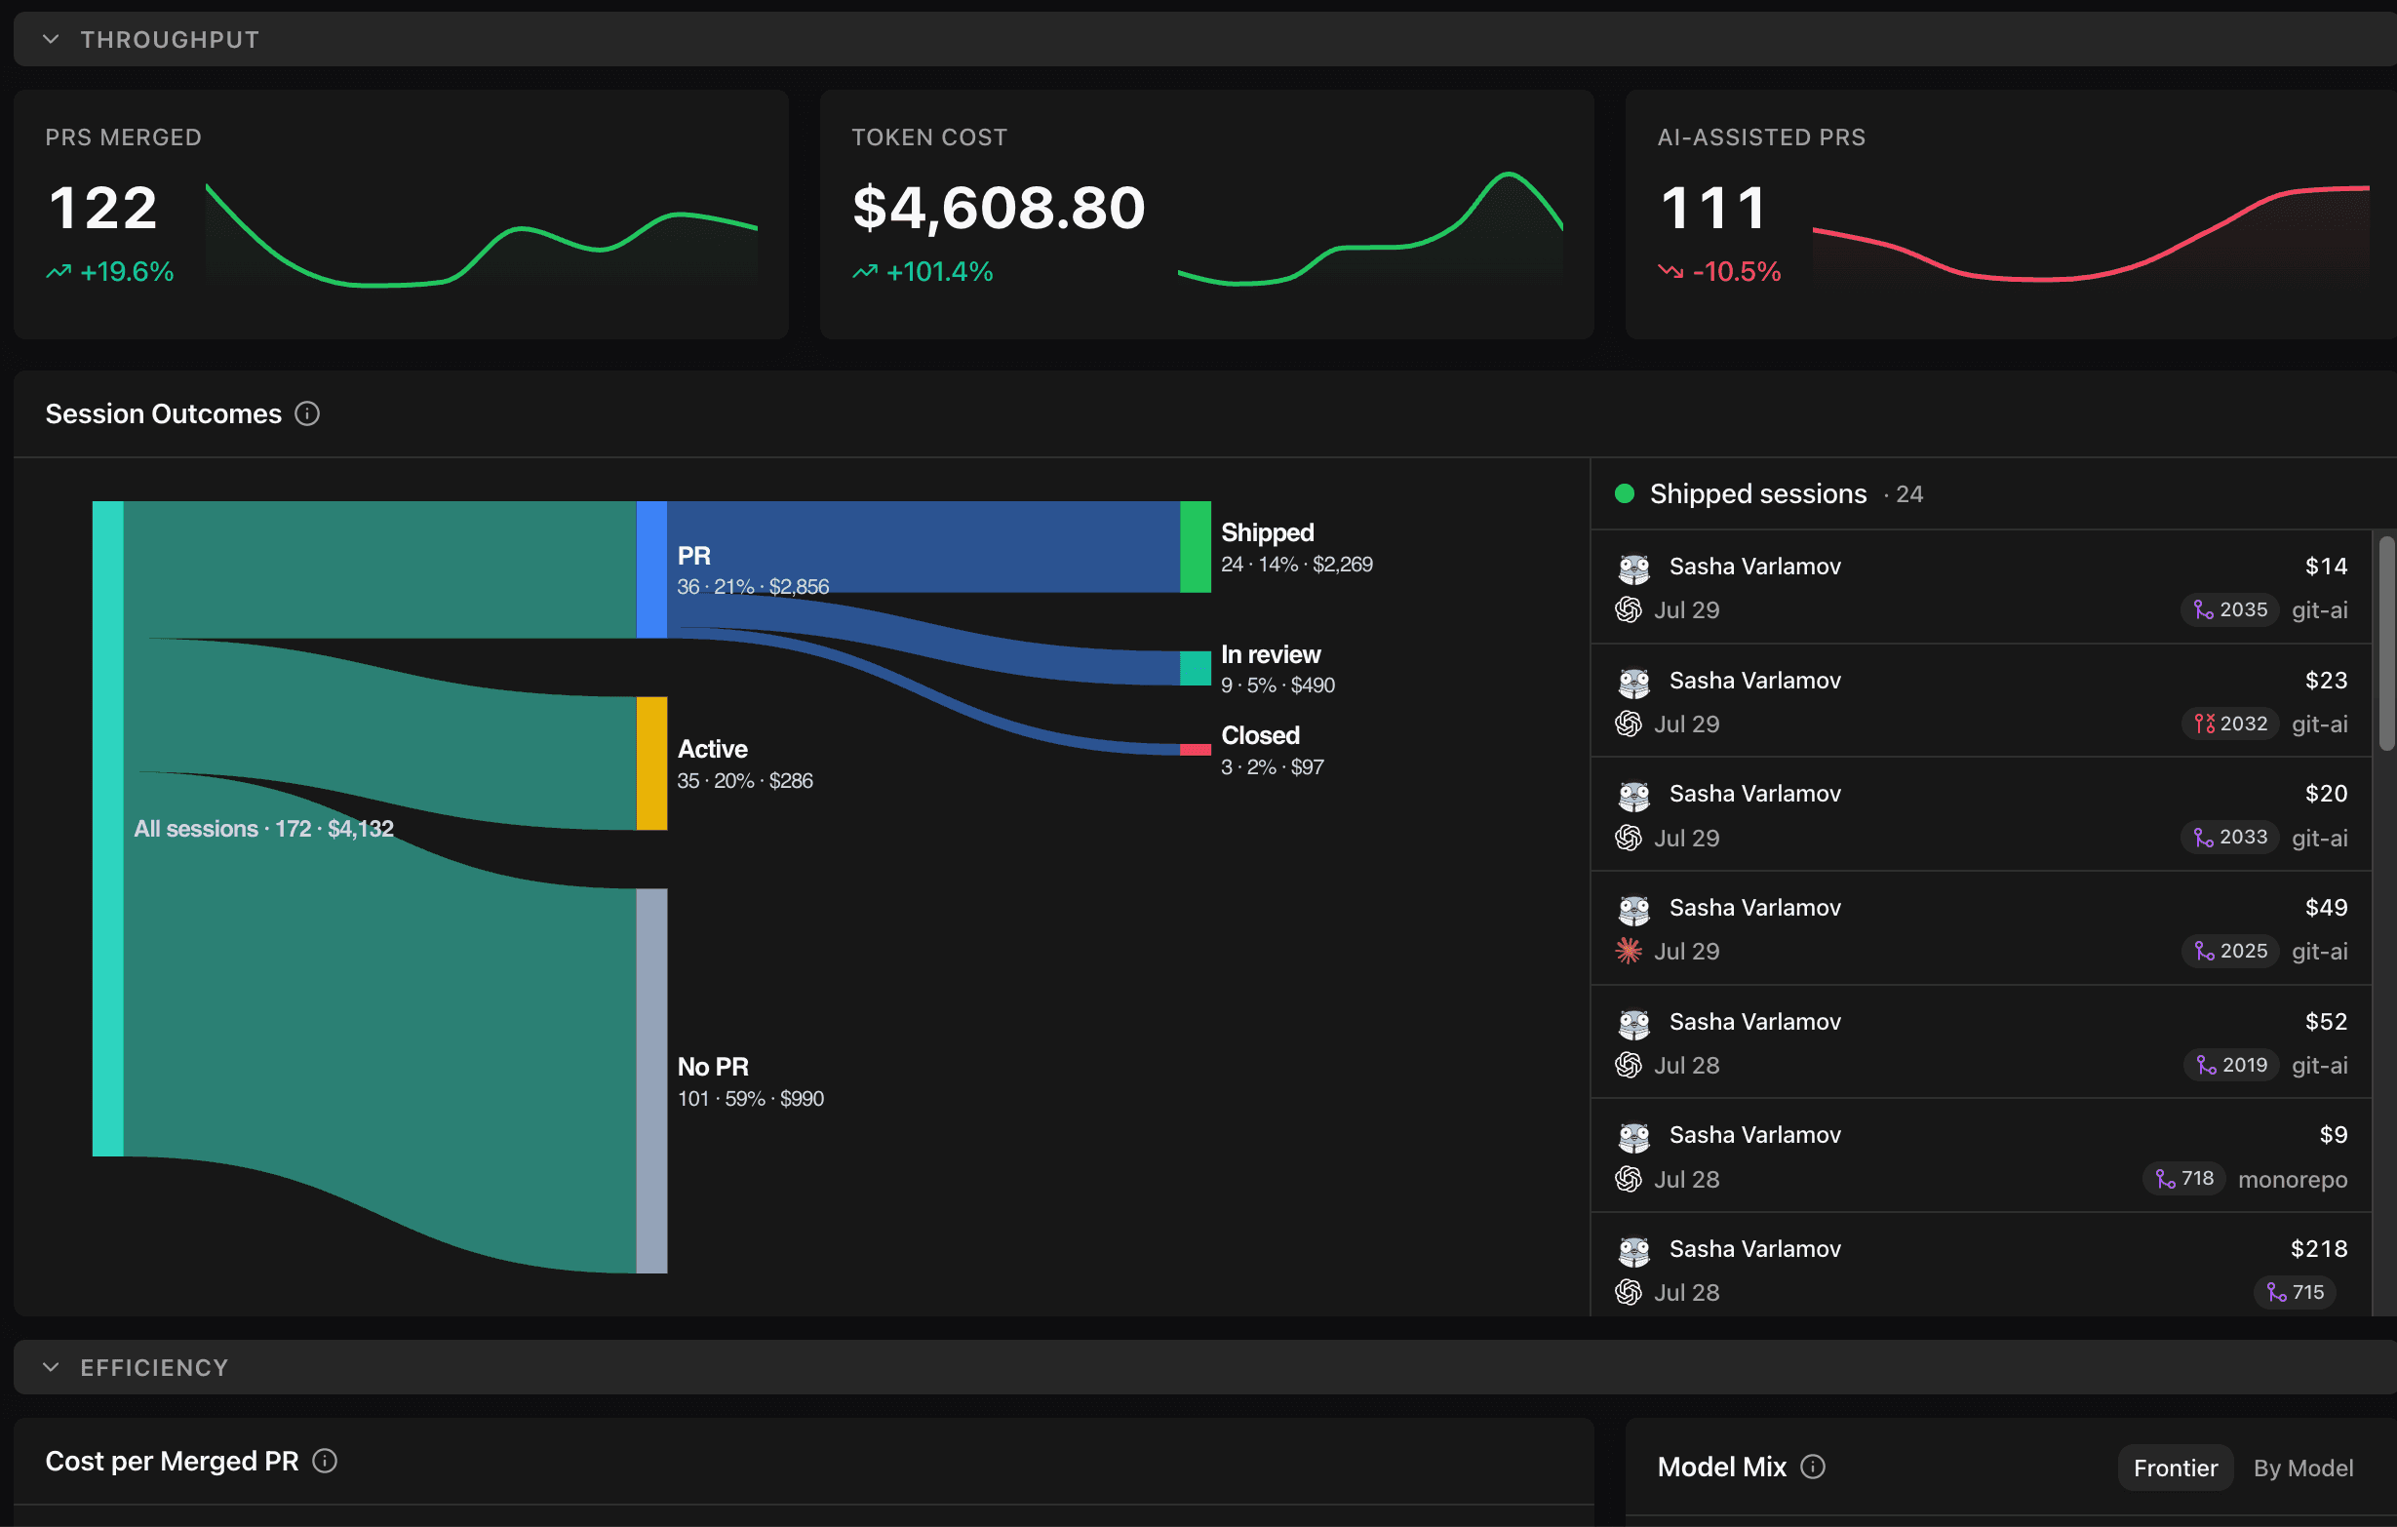Viewport: 2397px width, 1527px height.
Task: Click the git-ai repo label on the $20 session
Action: (2319, 839)
